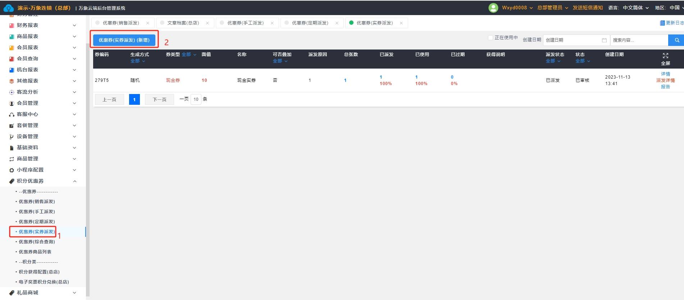Click the 积分优惠券 tag icon
This screenshot has height=300, width=684.
point(12,181)
